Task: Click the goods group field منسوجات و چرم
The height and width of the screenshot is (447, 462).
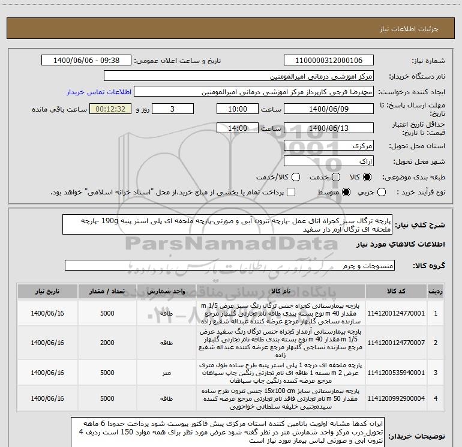Action: point(230,265)
